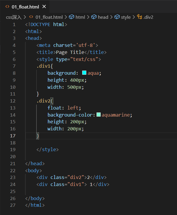Click the opening html tag on line 2
The width and height of the screenshot is (177, 215).
pyautogui.click(x=33, y=32)
